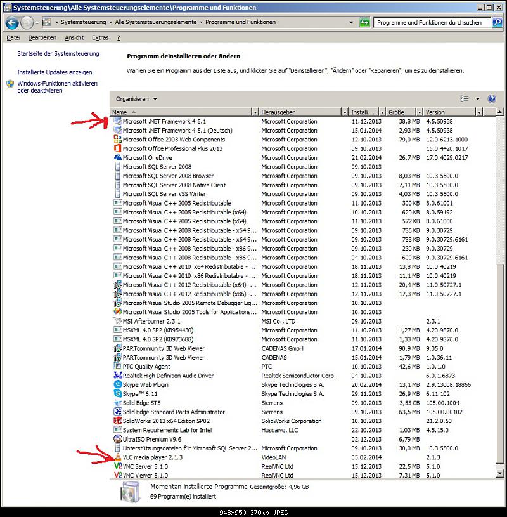Viewport: 507px width, 517px height.
Task: Open the Datei menu
Action: coord(13,37)
